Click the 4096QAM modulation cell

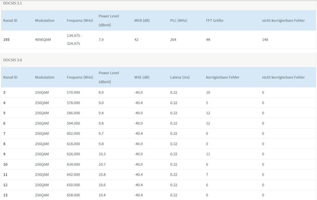pos(43,40)
